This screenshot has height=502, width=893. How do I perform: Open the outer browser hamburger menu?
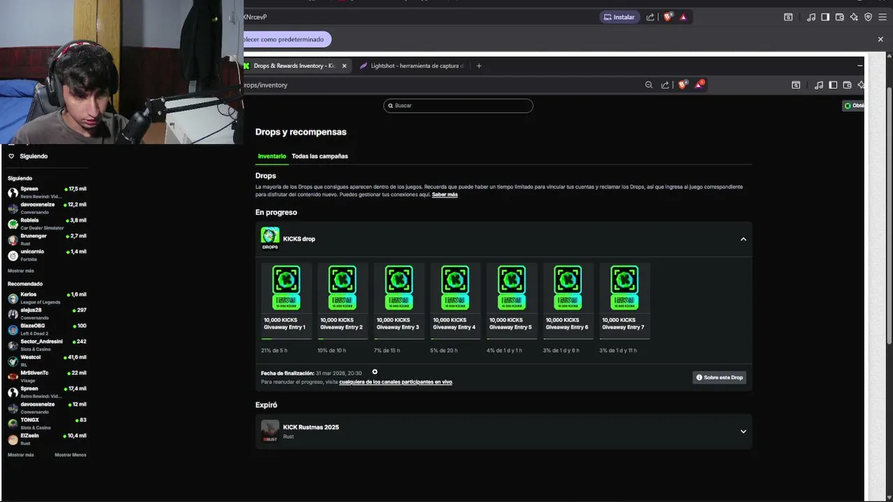(x=882, y=17)
